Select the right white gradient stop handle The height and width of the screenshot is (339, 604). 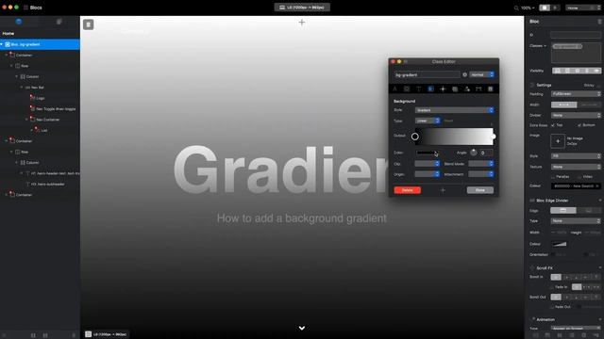click(x=493, y=137)
